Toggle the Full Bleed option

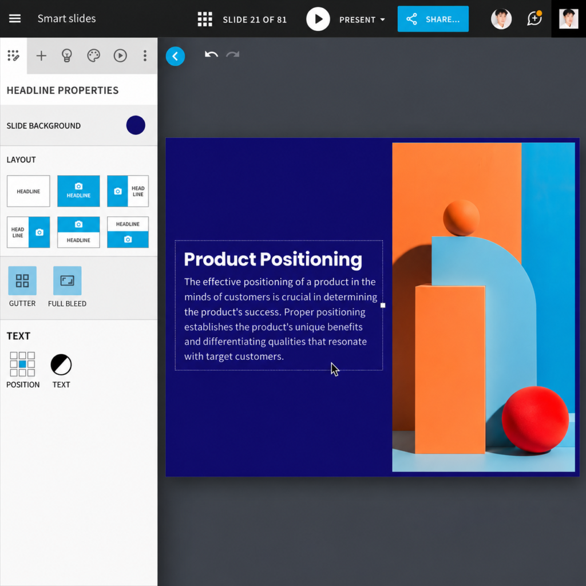68,280
